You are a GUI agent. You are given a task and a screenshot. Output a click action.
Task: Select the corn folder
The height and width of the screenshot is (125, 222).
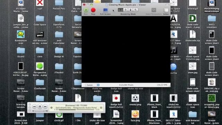(40, 51)
